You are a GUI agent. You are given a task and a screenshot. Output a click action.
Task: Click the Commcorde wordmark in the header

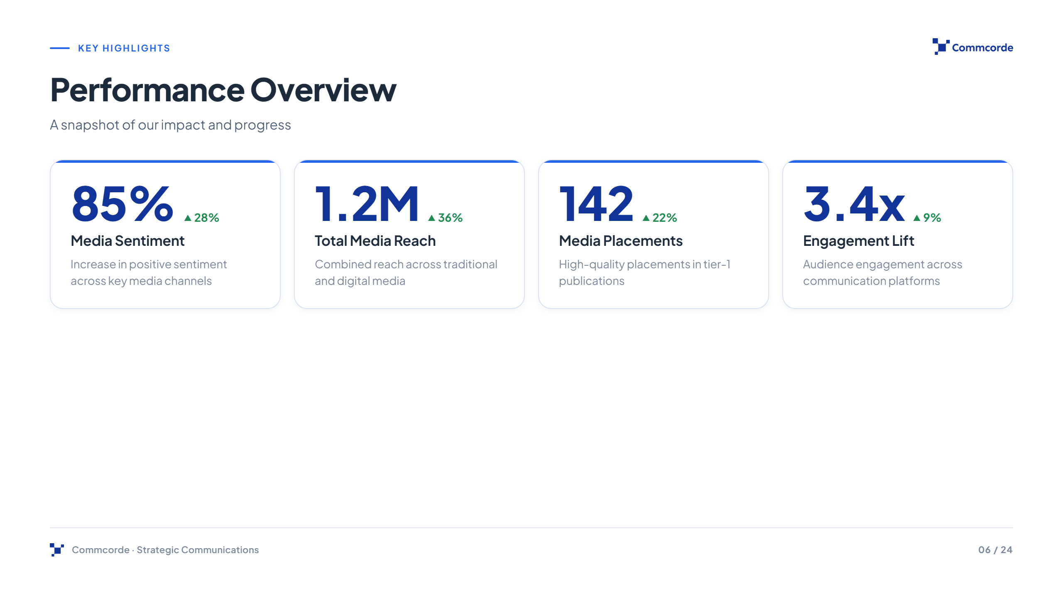coord(982,47)
